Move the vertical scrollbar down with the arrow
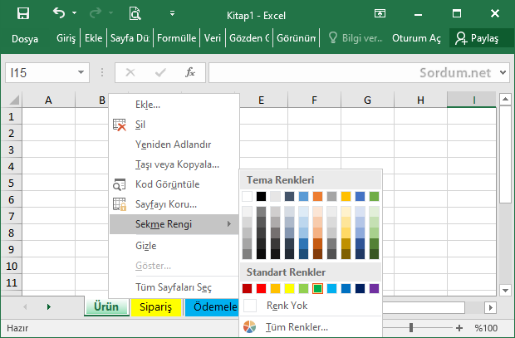Screen dimensions: 515x338 (505, 290)
